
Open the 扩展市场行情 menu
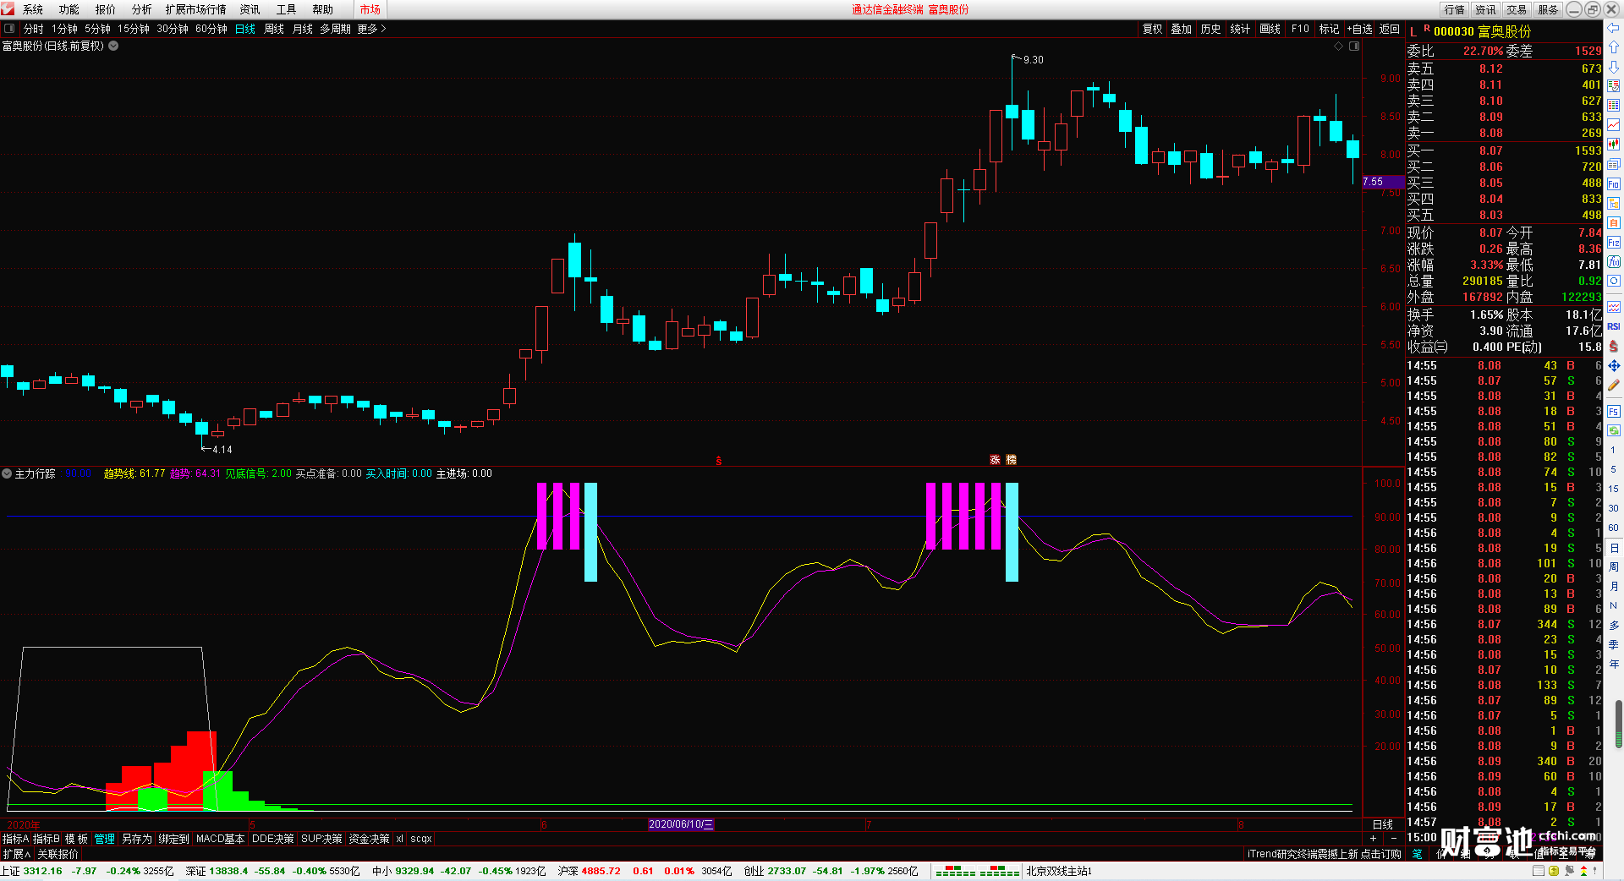tap(196, 9)
